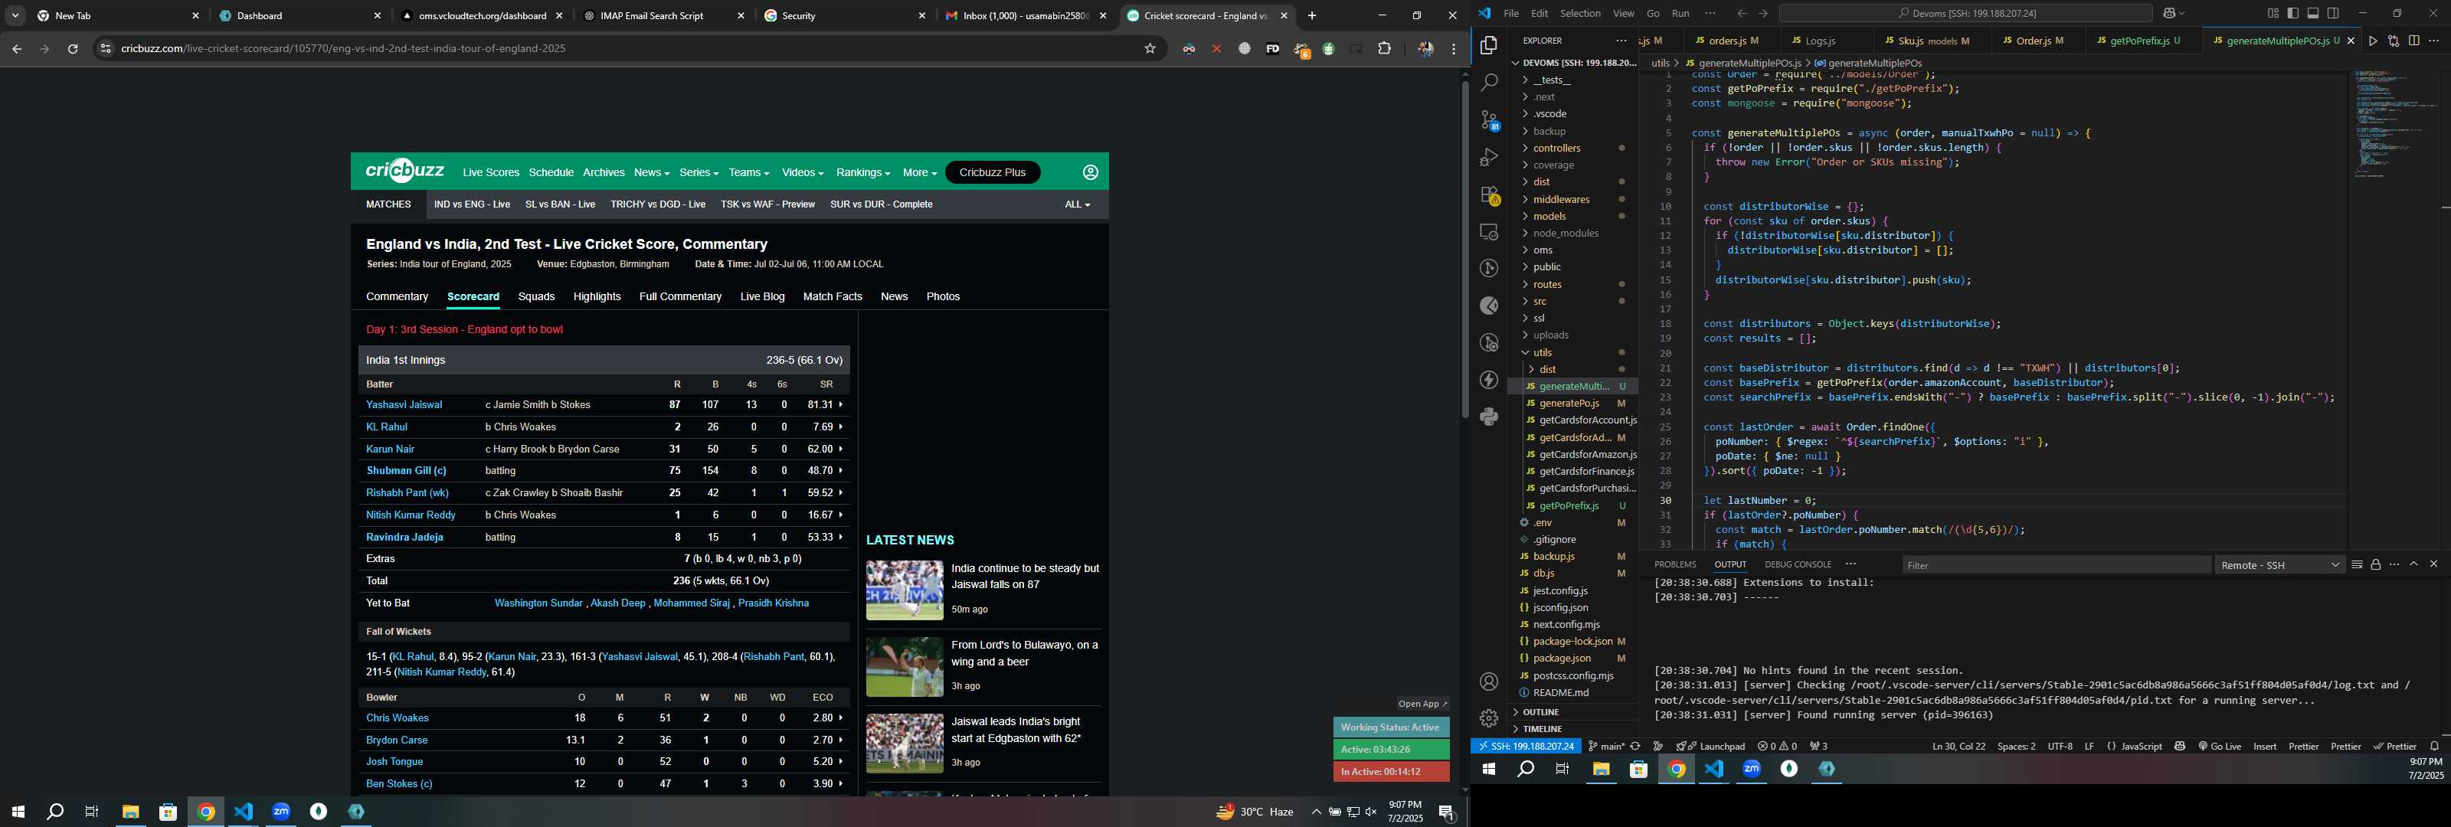The width and height of the screenshot is (2451, 827).
Task: Open 'From Lord's to Bulawayo' news headline
Action: [1024, 653]
